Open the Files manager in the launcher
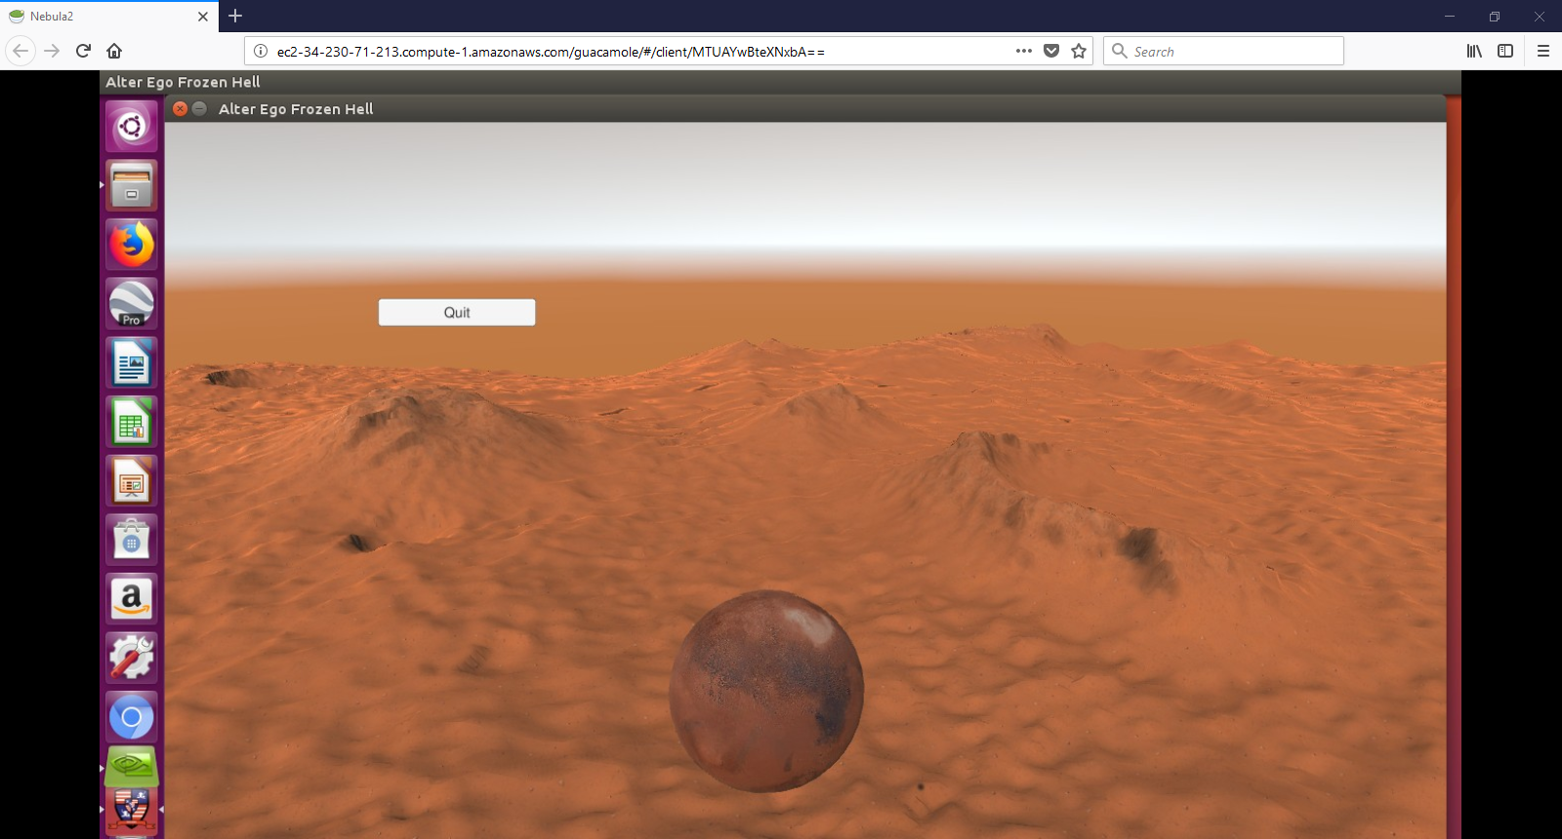The height and width of the screenshot is (839, 1562). [x=132, y=185]
